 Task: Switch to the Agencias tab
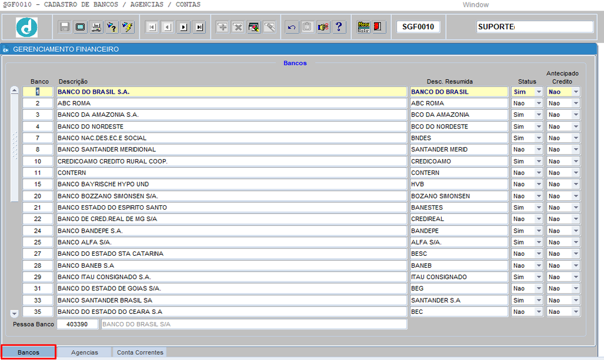click(84, 353)
